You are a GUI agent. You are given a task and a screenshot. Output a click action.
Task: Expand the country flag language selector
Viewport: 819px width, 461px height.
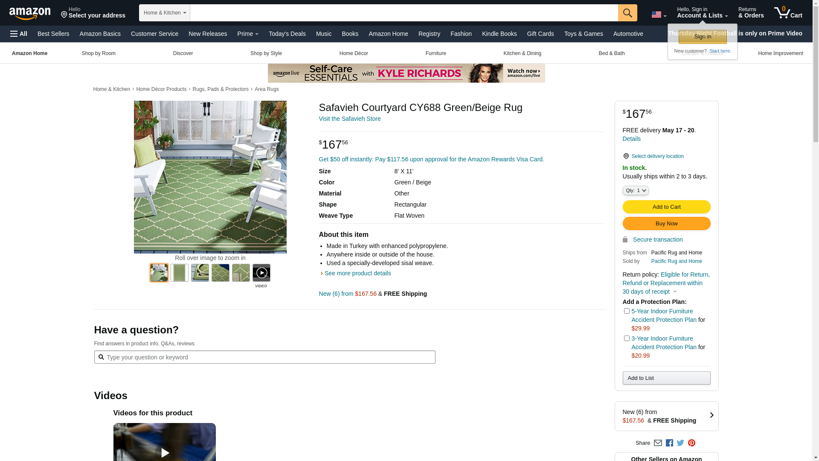[659, 15]
